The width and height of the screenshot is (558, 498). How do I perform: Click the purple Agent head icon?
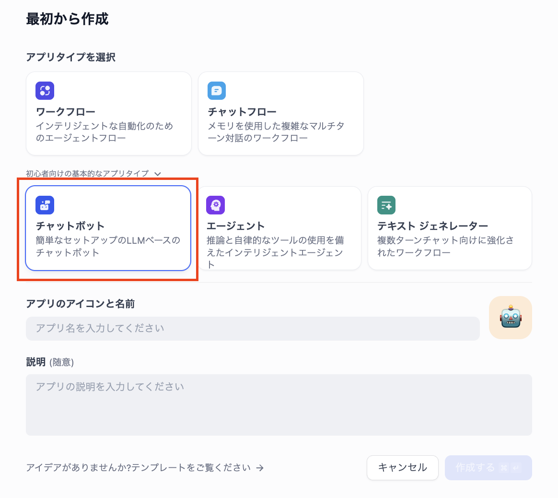pyautogui.click(x=216, y=205)
